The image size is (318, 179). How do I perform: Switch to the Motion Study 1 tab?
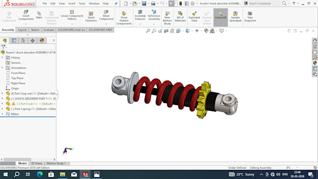coord(56,164)
